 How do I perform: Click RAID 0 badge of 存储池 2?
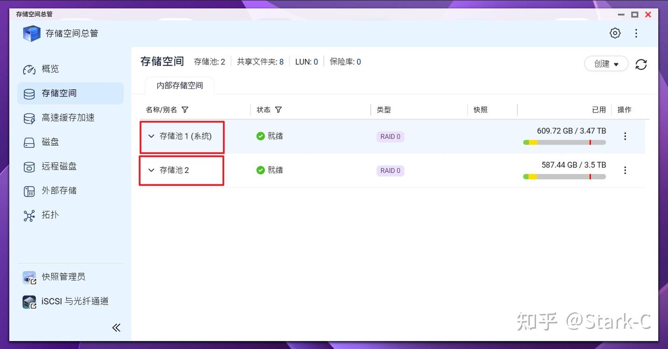tap(390, 171)
